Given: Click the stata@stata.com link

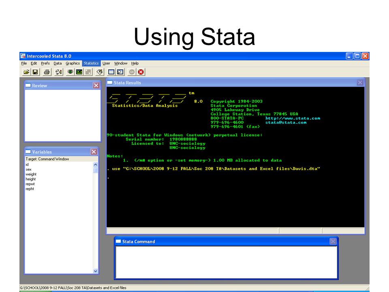Looking at the screenshot, I should 286,122.
